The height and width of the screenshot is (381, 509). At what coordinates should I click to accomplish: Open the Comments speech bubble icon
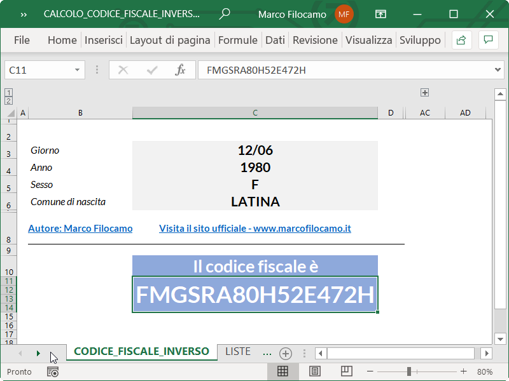[488, 40]
